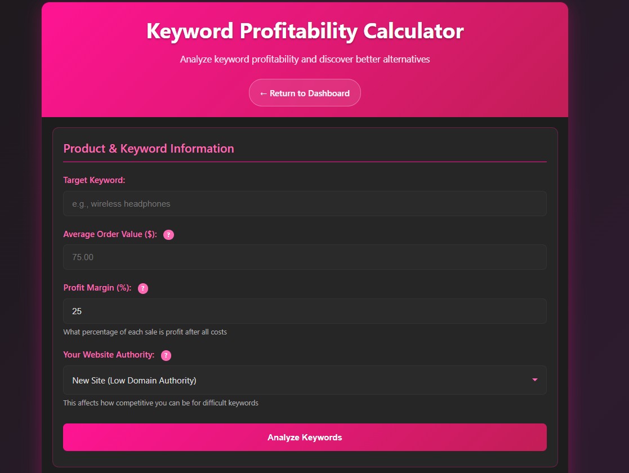Click help icon beside Average Order Value
The image size is (629, 473).
tap(168, 235)
